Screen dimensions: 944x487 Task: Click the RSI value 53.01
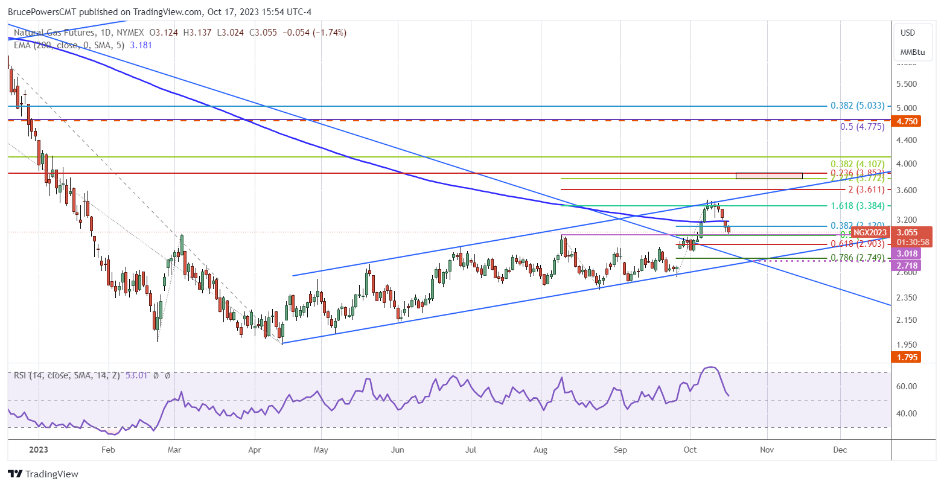click(136, 375)
